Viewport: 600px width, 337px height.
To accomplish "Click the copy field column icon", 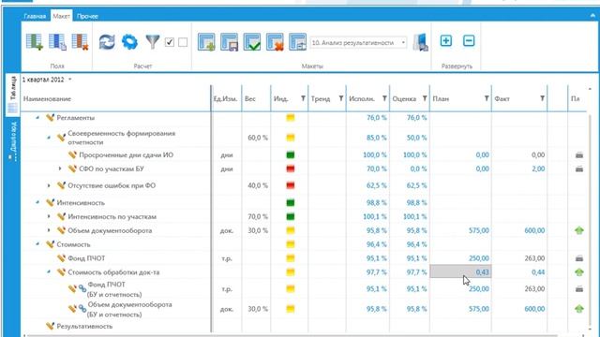I will (x=57, y=41).
